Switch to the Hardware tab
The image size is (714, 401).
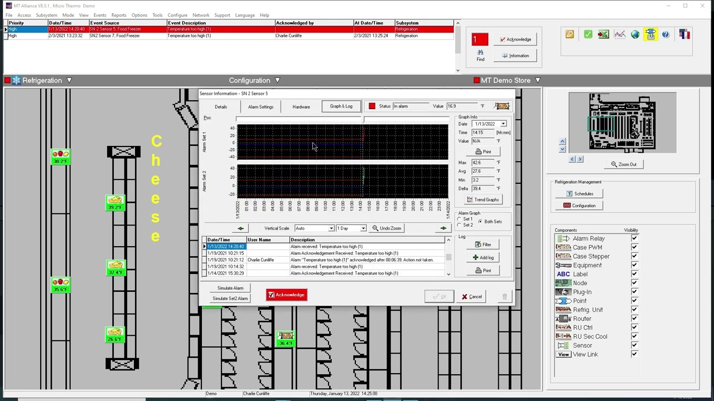301,106
